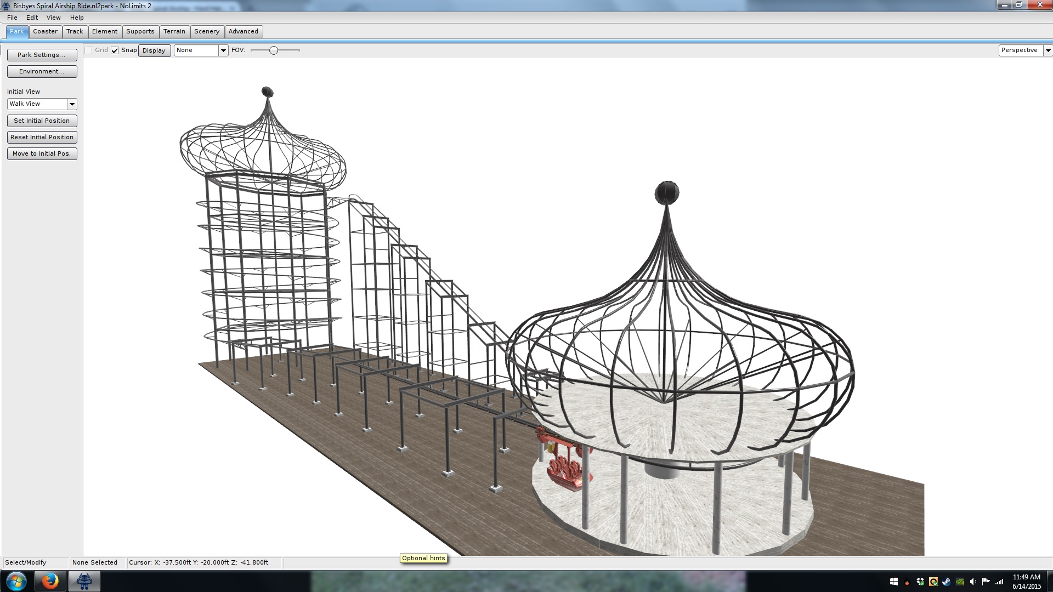This screenshot has width=1053, height=592.
Task: Enable the Grid checkbox
Action: point(88,50)
